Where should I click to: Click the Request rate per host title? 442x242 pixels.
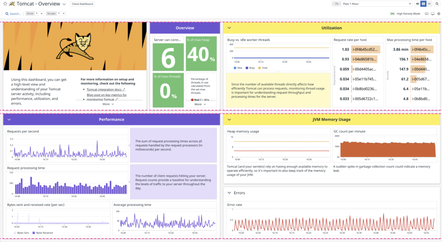[x=351, y=40]
